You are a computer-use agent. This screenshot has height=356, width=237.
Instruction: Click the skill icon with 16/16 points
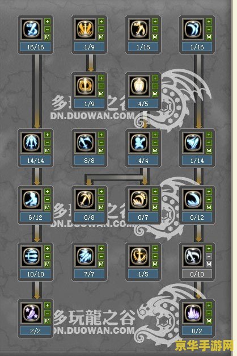(x=32, y=29)
